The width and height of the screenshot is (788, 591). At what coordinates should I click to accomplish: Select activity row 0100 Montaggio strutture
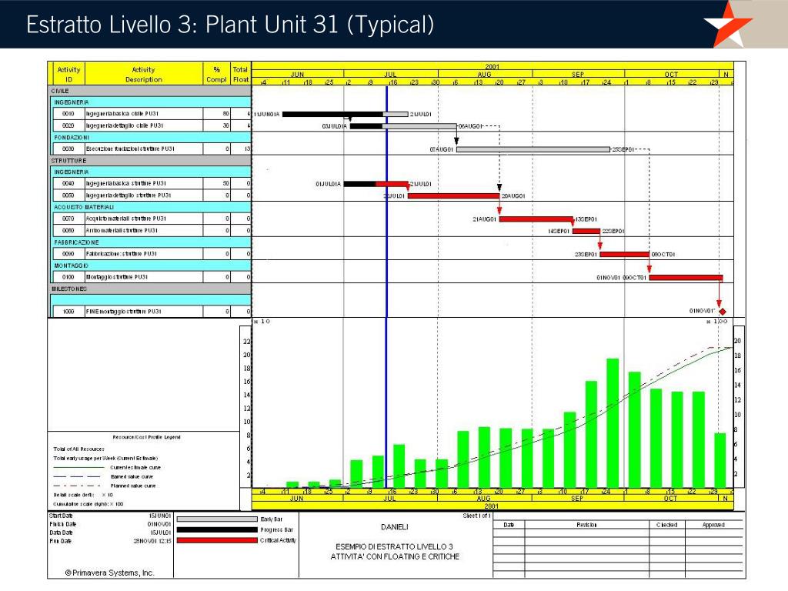tap(152, 277)
